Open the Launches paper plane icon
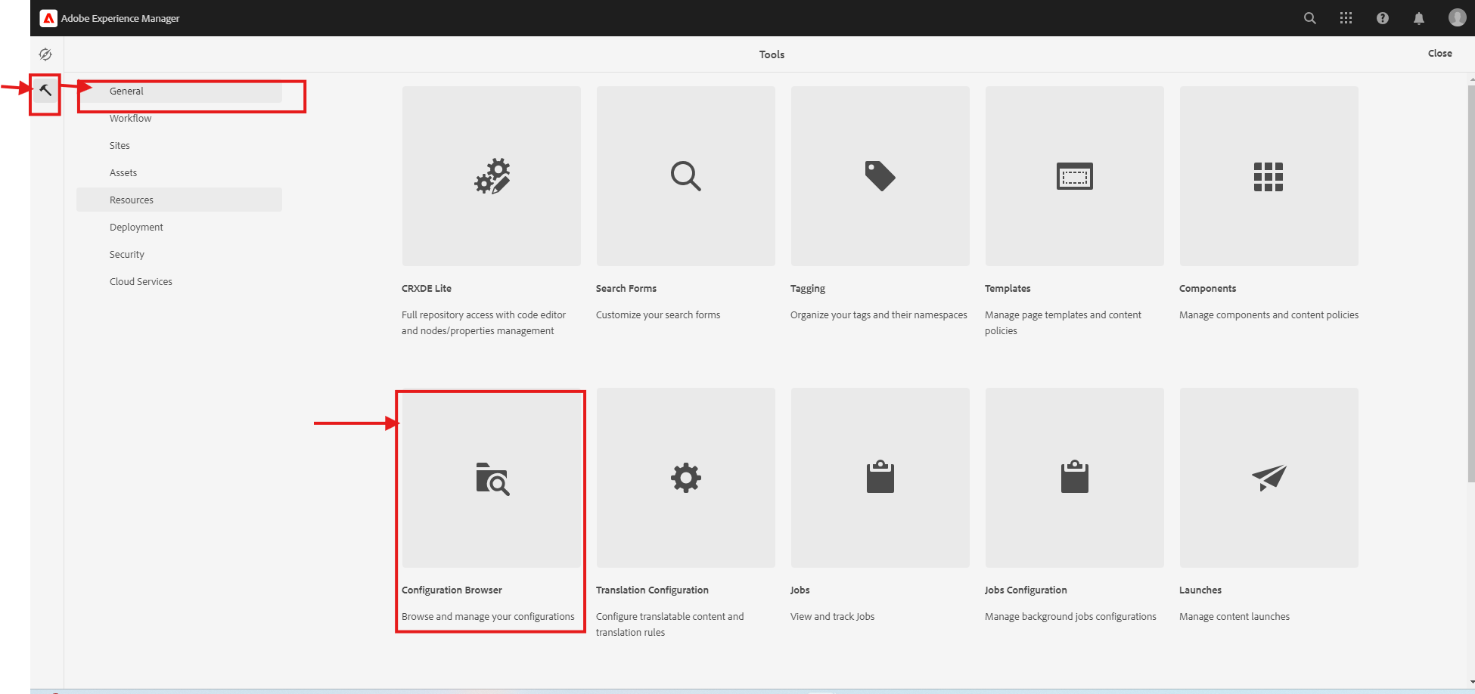1475x694 pixels. pos(1268,478)
